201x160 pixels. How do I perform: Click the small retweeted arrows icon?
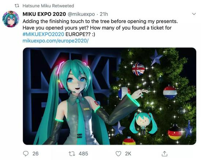click(17, 5)
